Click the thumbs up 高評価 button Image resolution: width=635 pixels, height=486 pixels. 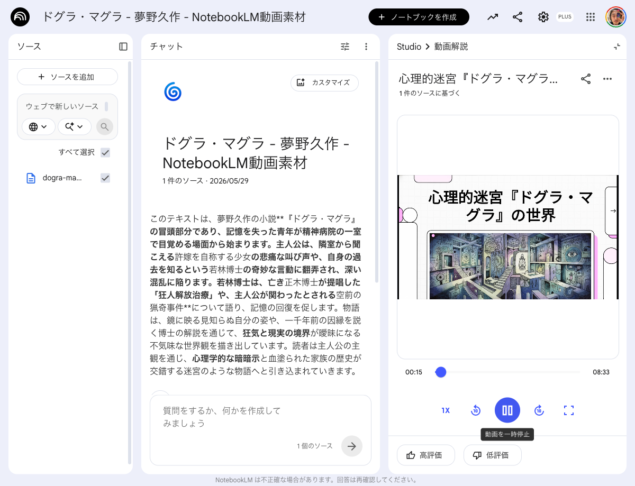(x=426, y=455)
